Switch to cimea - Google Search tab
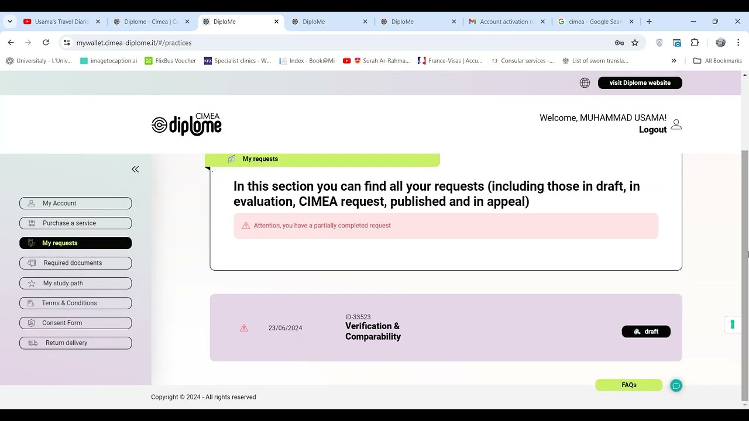Image resolution: width=749 pixels, height=421 pixels. pos(595,22)
